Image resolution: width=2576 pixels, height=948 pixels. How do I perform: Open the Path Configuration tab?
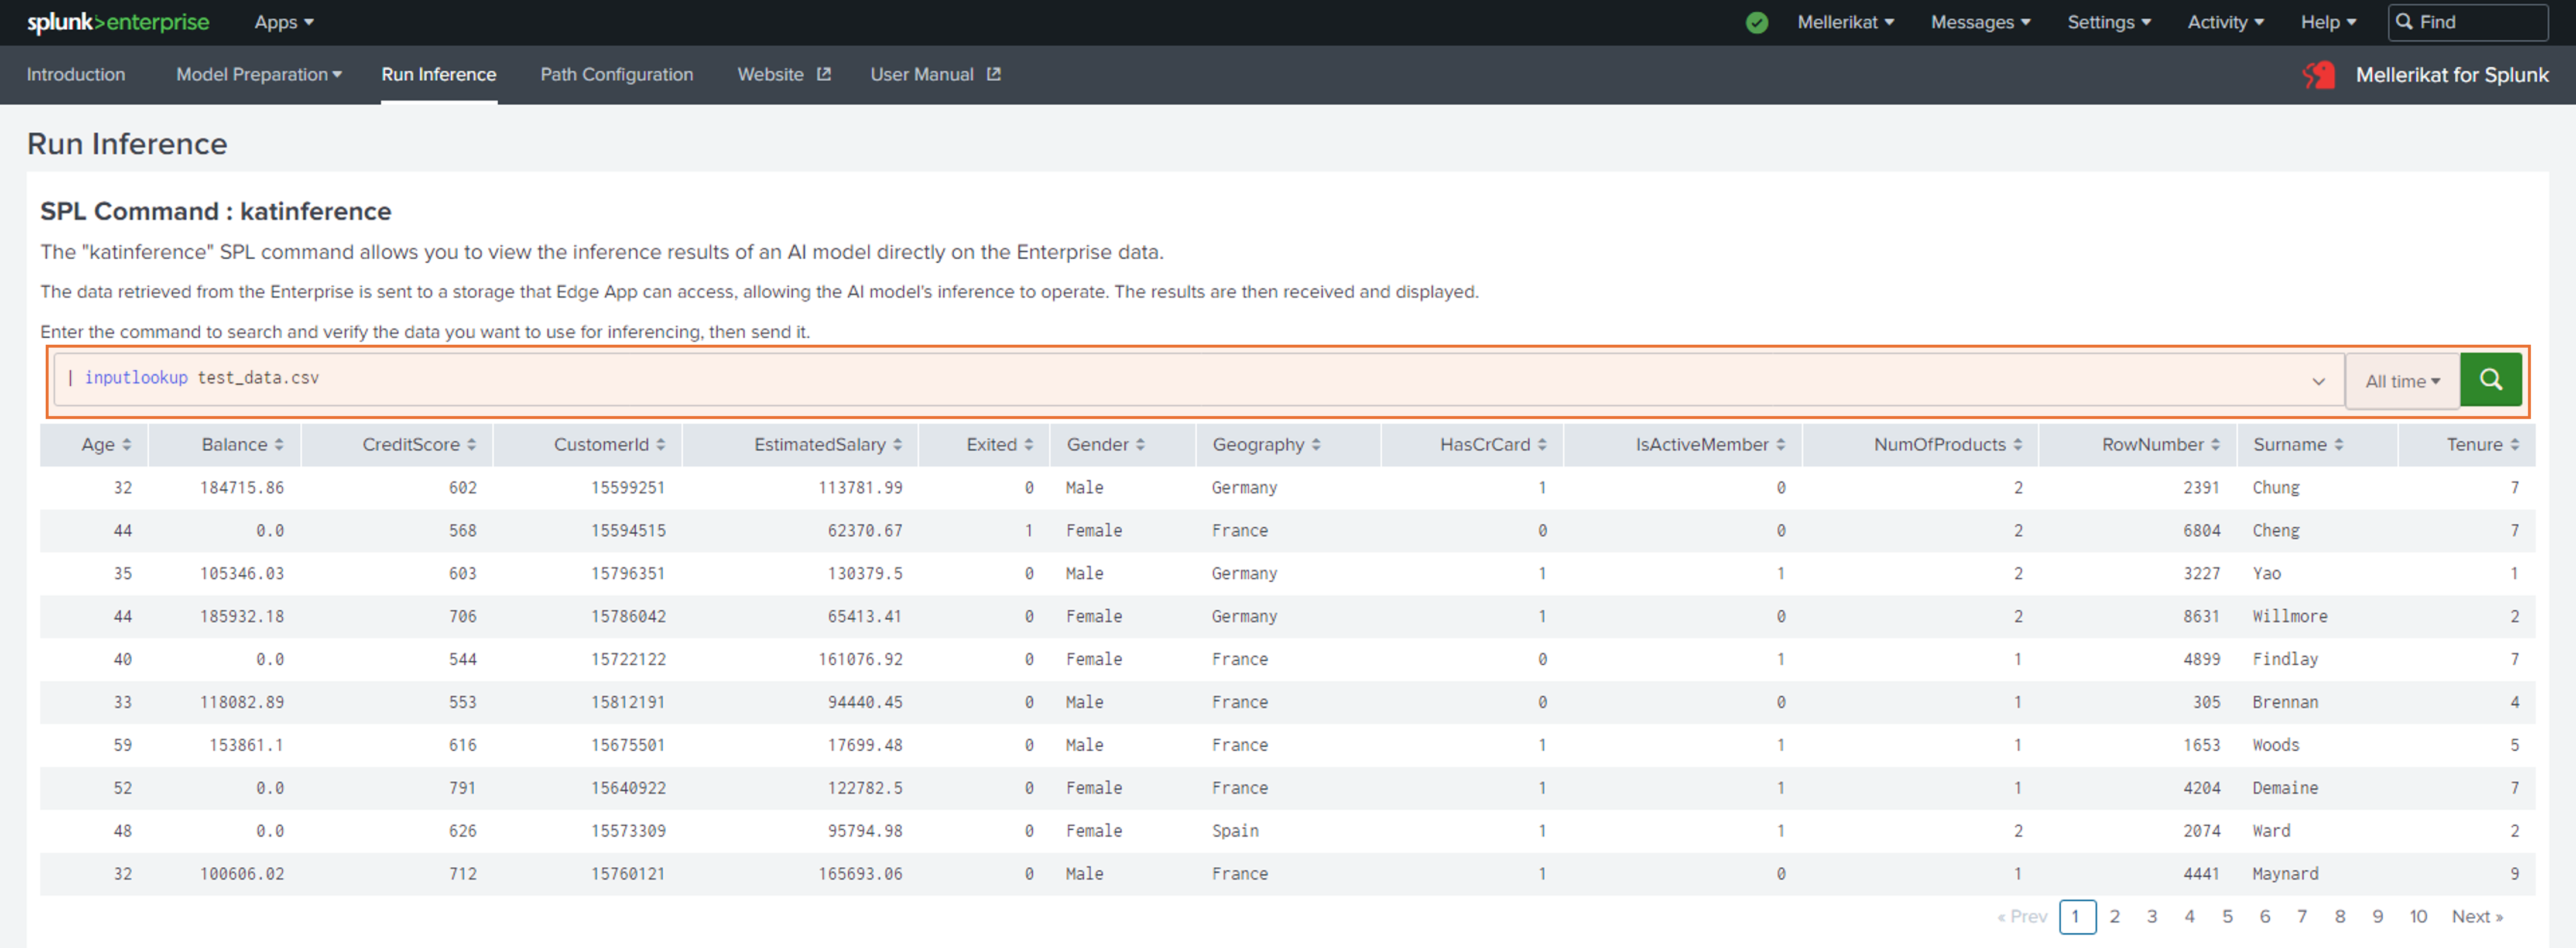(x=616, y=75)
